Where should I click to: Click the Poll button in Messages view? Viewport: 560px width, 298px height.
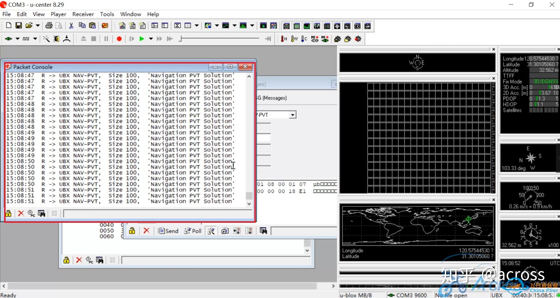tap(193, 231)
